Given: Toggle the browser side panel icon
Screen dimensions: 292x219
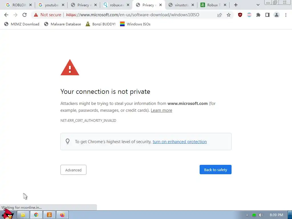Looking at the screenshot, I should click(x=267, y=15).
